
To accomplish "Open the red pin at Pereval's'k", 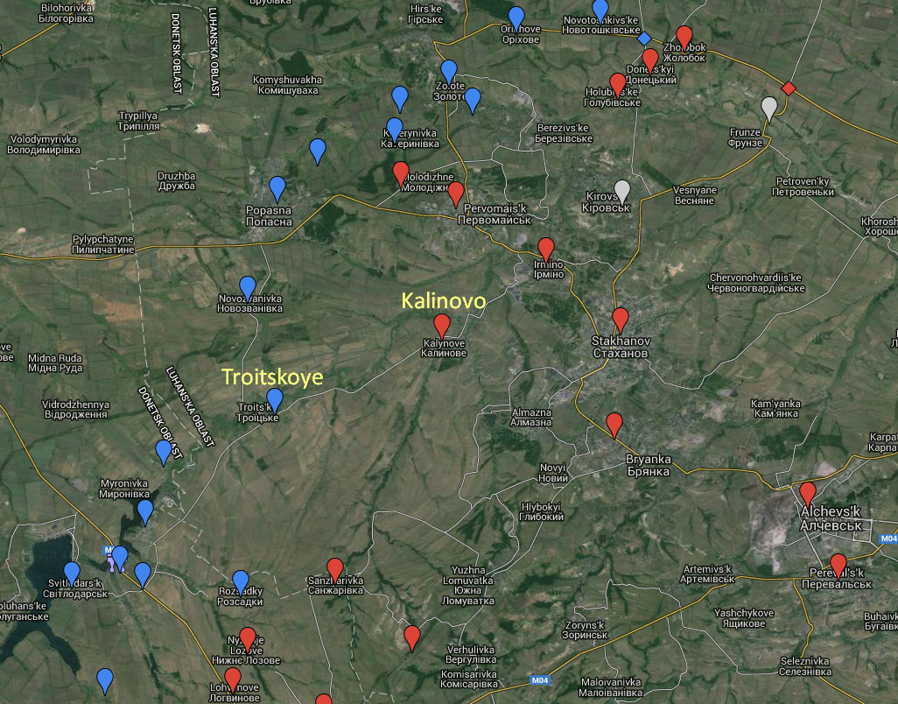I will (x=838, y=565).
